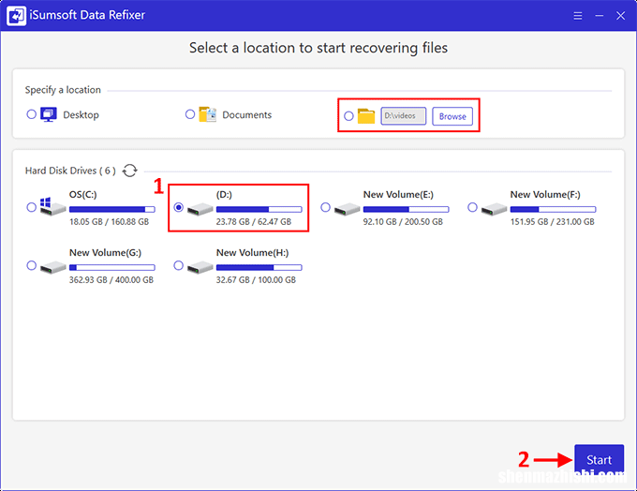637x491 pixels.
Task: Click the 23.78 GB / 62.47 GB text
Action: coord(254,222)
